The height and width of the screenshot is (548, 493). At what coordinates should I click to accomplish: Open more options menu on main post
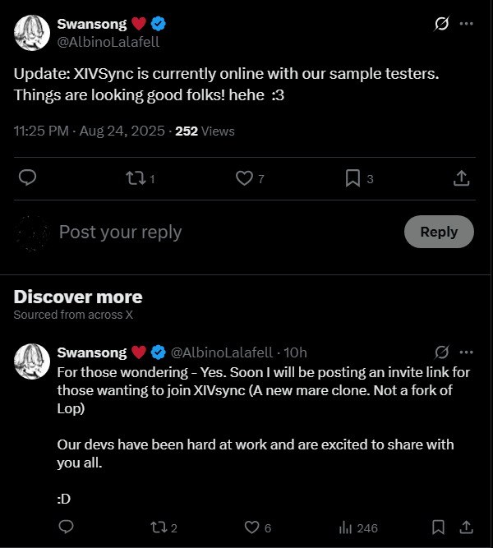(466, 24)
